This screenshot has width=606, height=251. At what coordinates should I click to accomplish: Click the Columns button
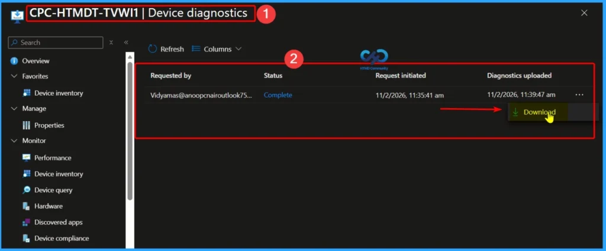point(217,49)
